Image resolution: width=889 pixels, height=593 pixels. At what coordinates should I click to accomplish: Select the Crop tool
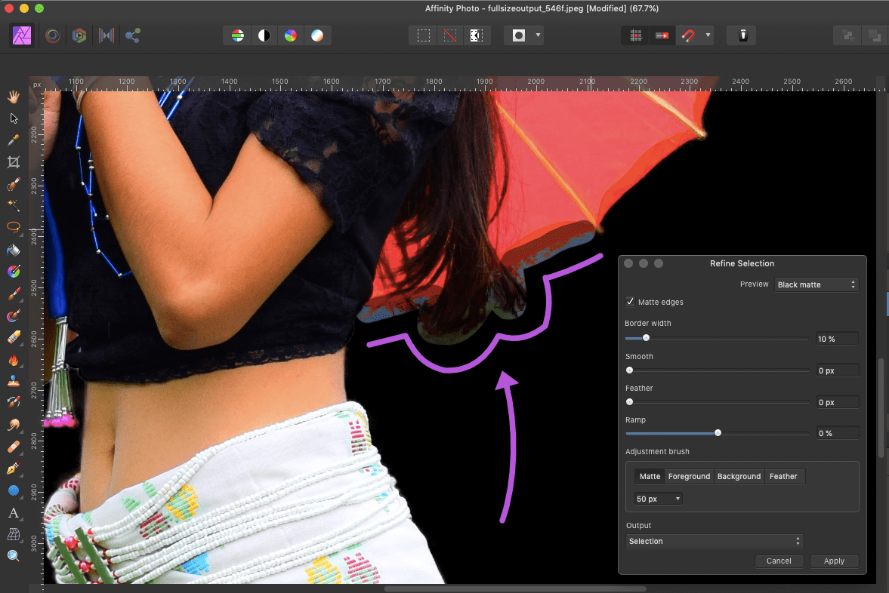pyautogui.click(x=13, y=162)
